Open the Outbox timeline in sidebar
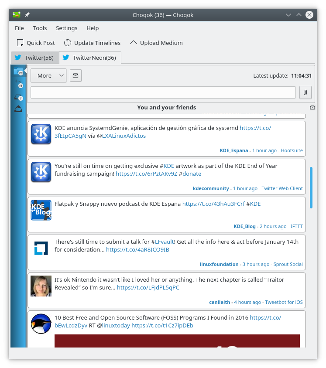This screenshot has height=368, width=326. click(18, 109)
